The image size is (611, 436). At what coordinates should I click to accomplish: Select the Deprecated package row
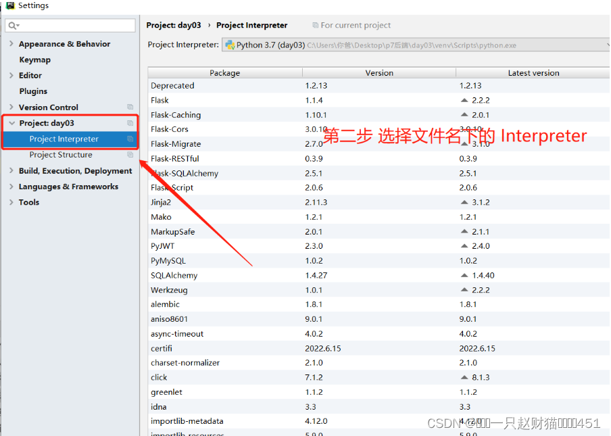pyautogui.click(x=378, y=85)
